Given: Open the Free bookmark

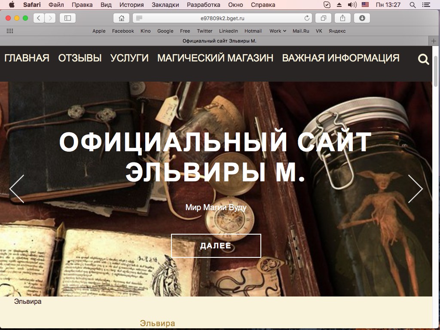Looking at the screenshot, I should [x=185, y=31].
